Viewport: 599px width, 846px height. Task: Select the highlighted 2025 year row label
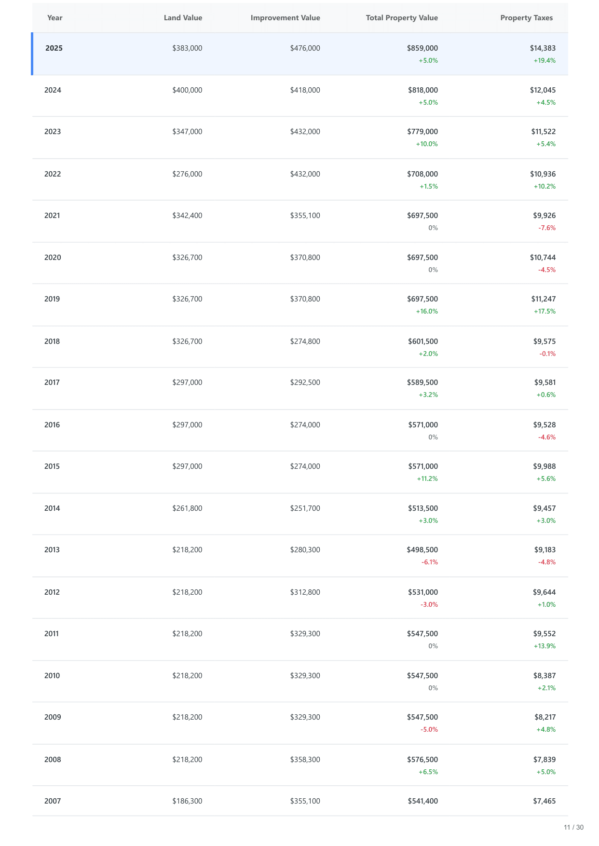[x=54, y=48]
